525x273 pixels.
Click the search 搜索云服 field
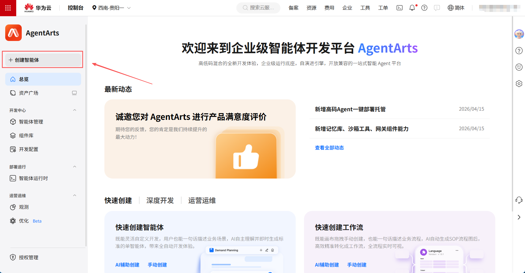258,8
